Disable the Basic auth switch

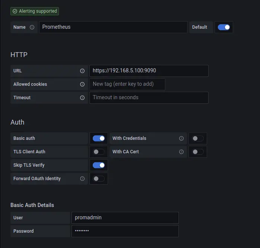click(99, 138)
